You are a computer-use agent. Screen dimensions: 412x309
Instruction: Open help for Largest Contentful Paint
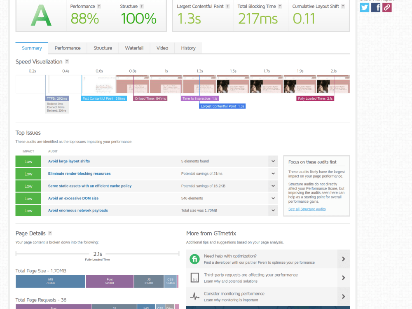point(227,6)
